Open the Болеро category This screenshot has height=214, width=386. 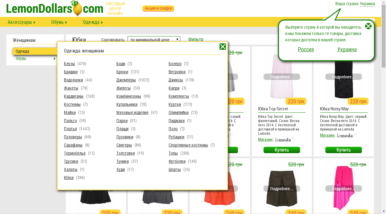pyautogui.click(x=175, y=64)
